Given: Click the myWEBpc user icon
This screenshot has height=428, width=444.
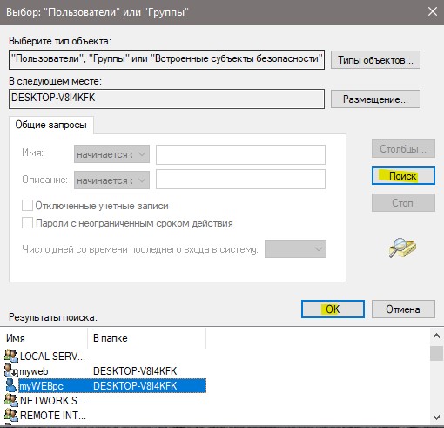Looking at the screenshot, I should [x=11, y=385].
